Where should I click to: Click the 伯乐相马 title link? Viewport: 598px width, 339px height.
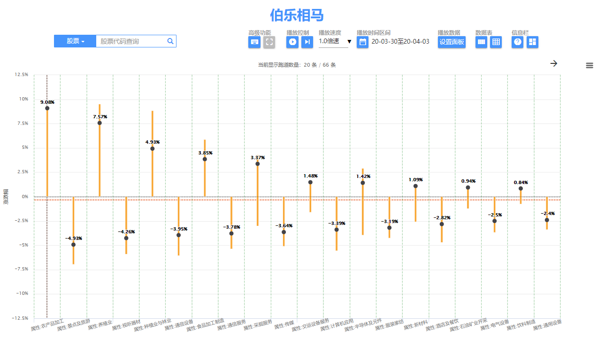[297, 15]
